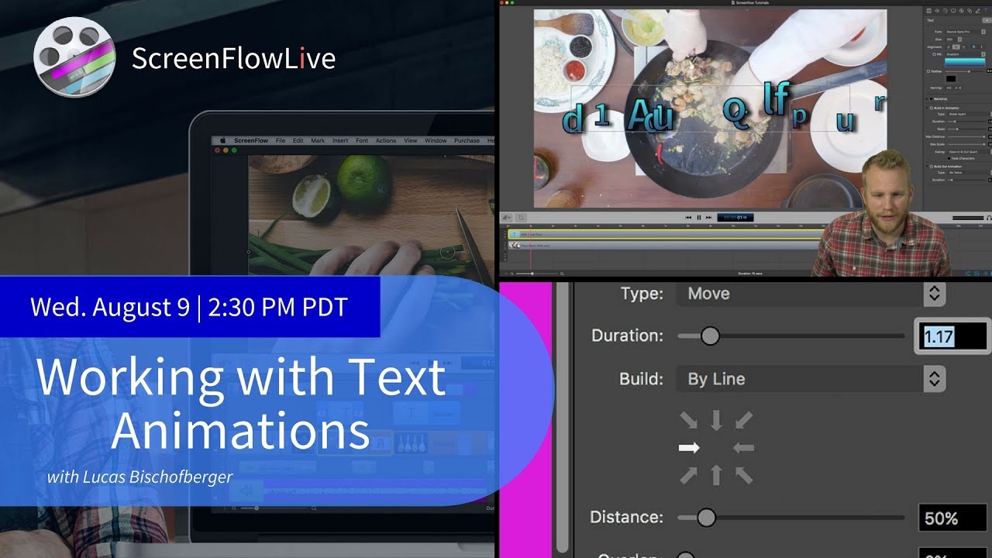Click left text alignment button

(x=949, y=47)
